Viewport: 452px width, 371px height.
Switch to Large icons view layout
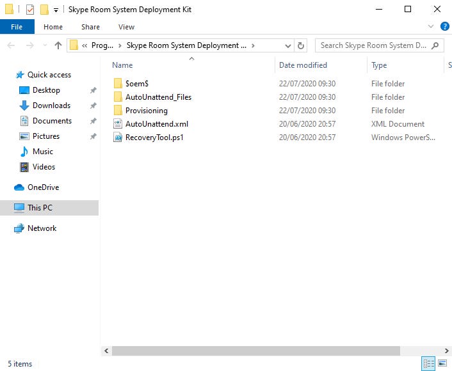click(442, 363)
